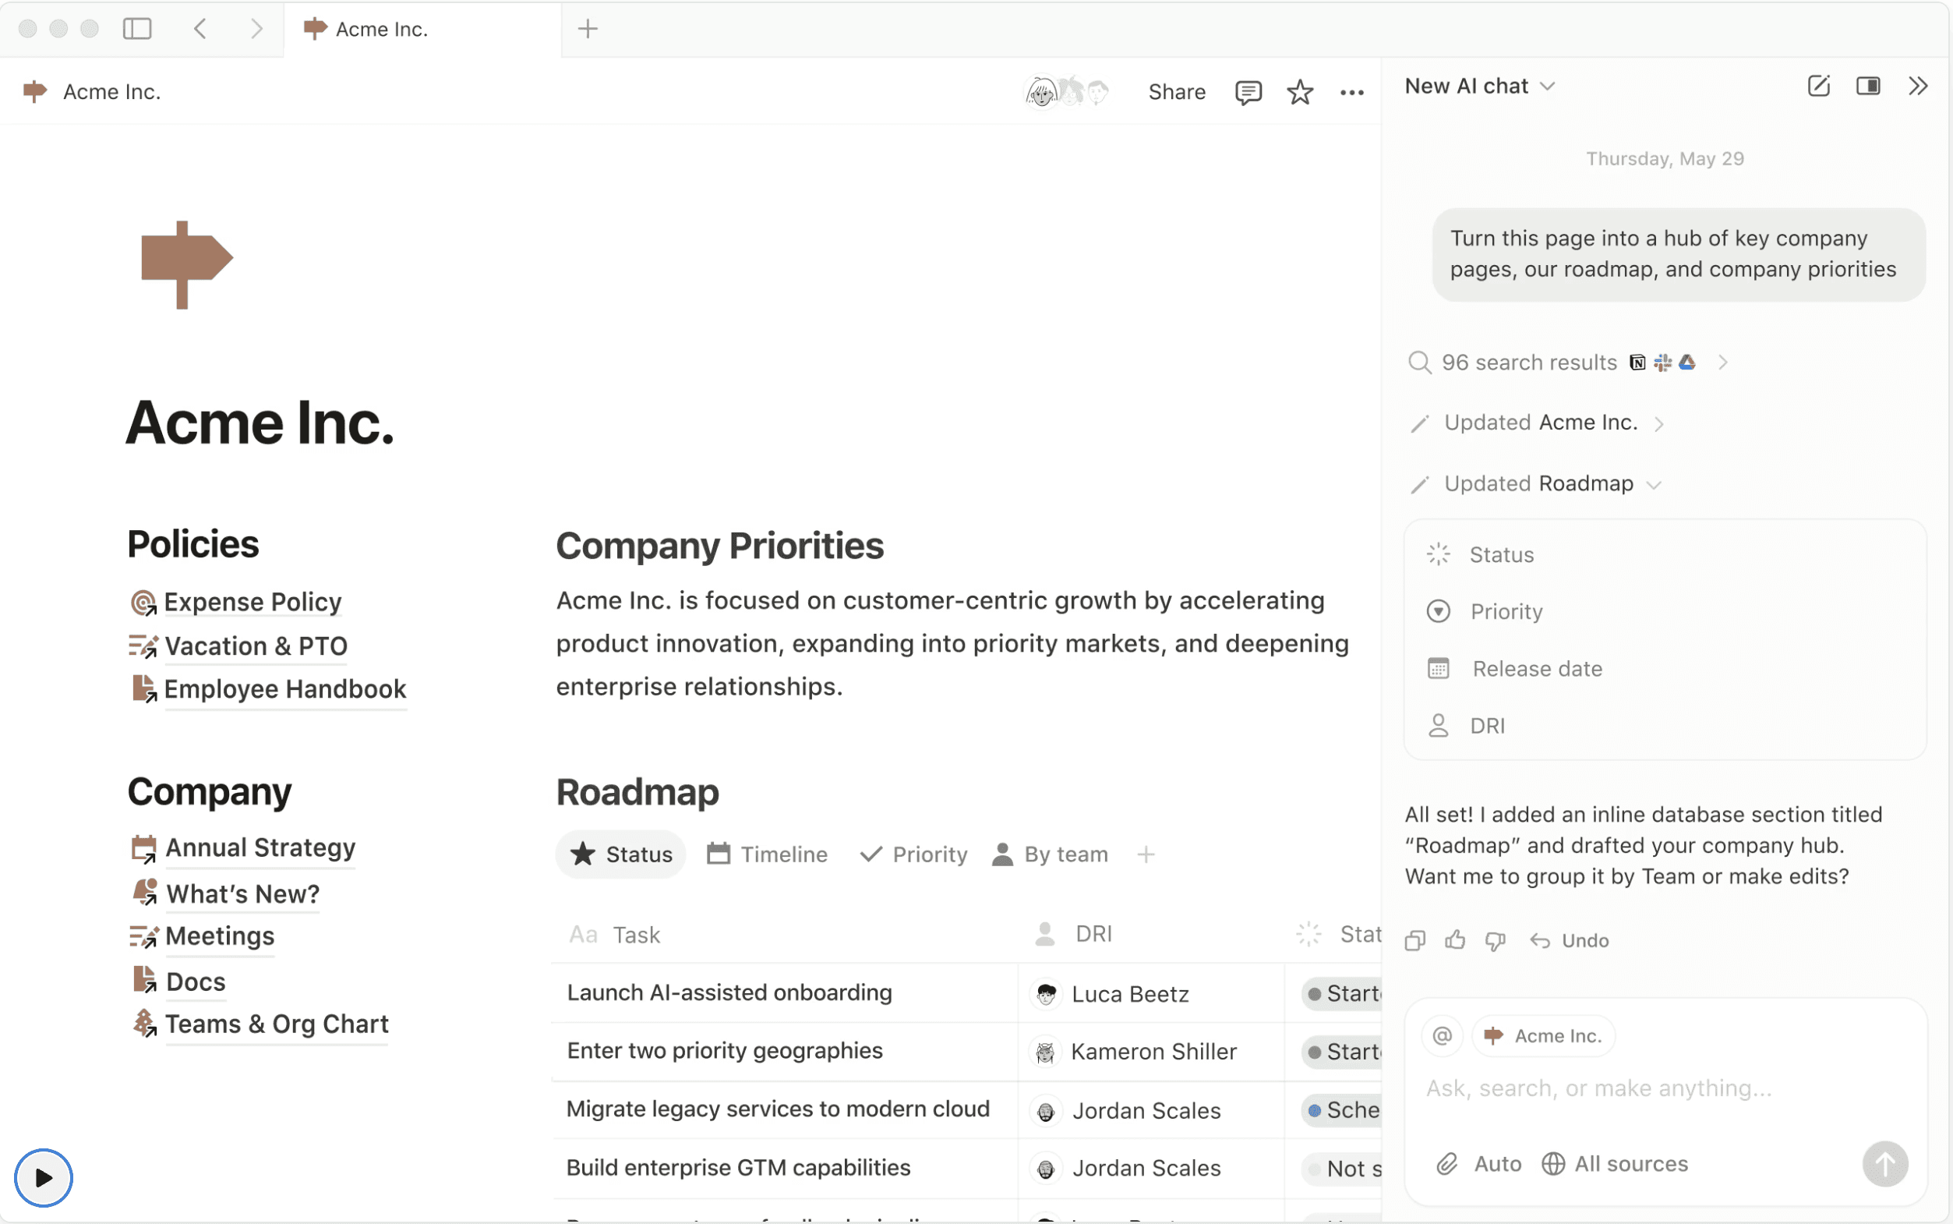Favorite the Acme Inc. page with the star

(x=1298, y=91)
